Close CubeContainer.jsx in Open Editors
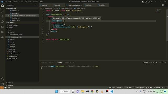 point(9,16)
